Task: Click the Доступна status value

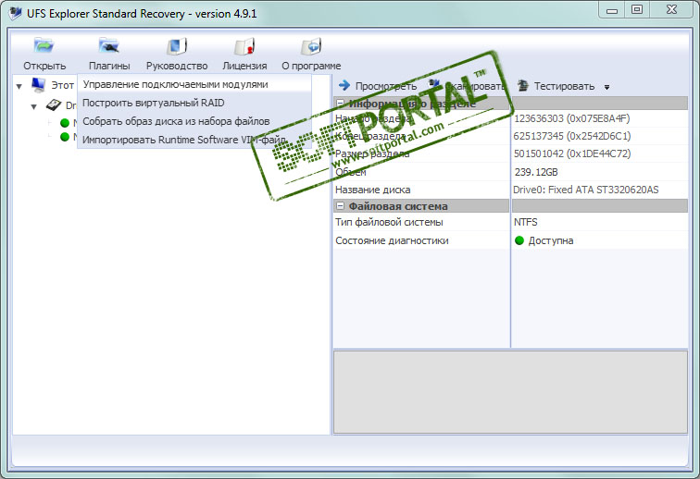Action: [x=551, y=240]
